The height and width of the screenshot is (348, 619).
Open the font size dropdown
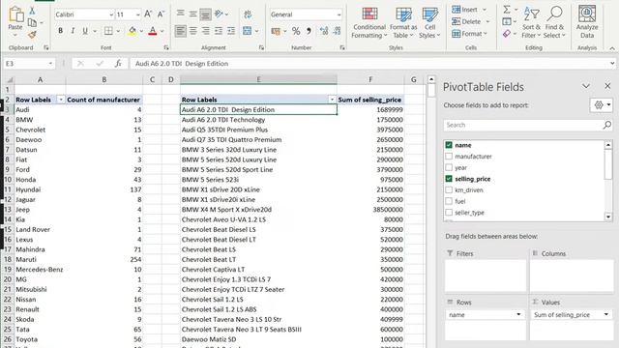(x=137, y=14)
